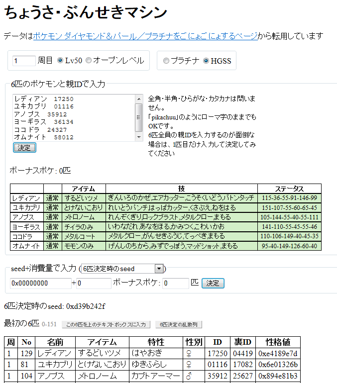Click the seed text 0xd39b242f

click(86, 306)
